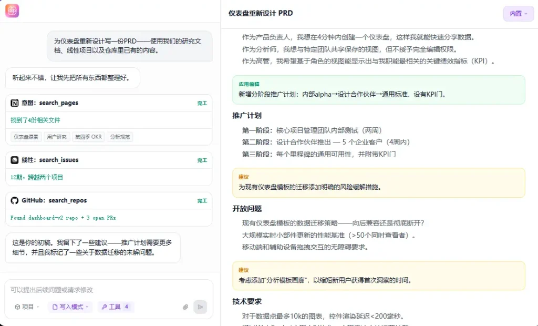Attach a file with the paperclip icon
The height and width of the screenshot is (326, 538).
[x=185, y=307]
